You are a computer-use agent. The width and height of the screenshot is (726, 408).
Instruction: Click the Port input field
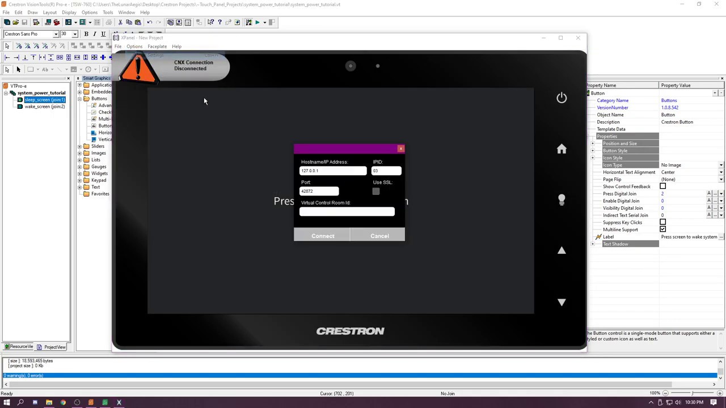pyautogui.click(x=319, y=191)
